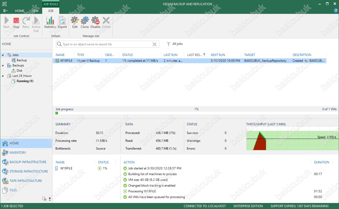Screen dimensions: 339x209
Task: Collapse the Jobs tree node
Action: pos(3,55)
